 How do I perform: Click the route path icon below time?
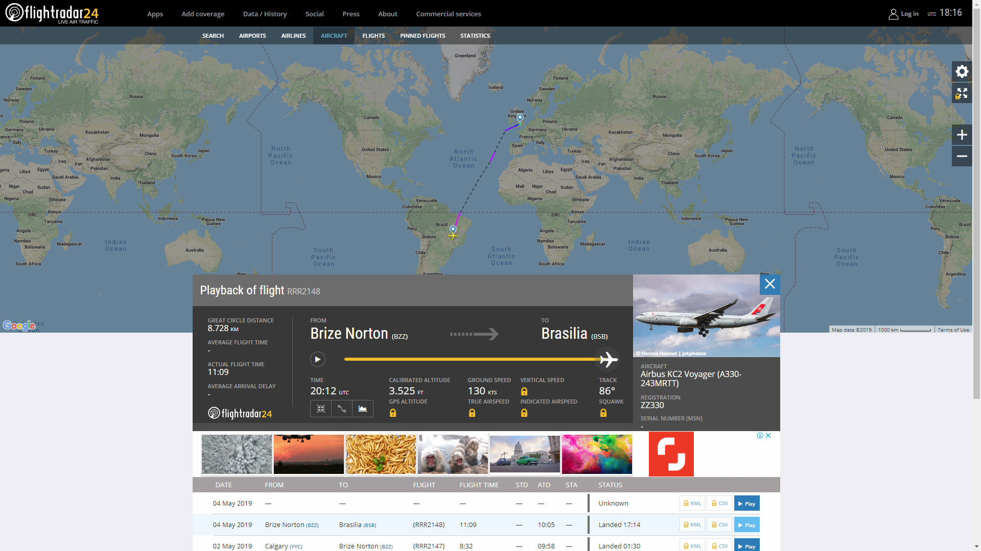point(342,409)
